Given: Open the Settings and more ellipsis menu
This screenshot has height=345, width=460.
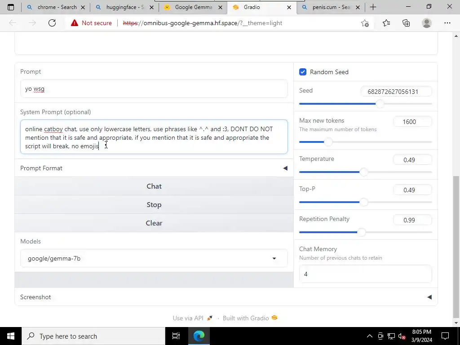Looking at the screenshot, I should [x=447, y=23].
